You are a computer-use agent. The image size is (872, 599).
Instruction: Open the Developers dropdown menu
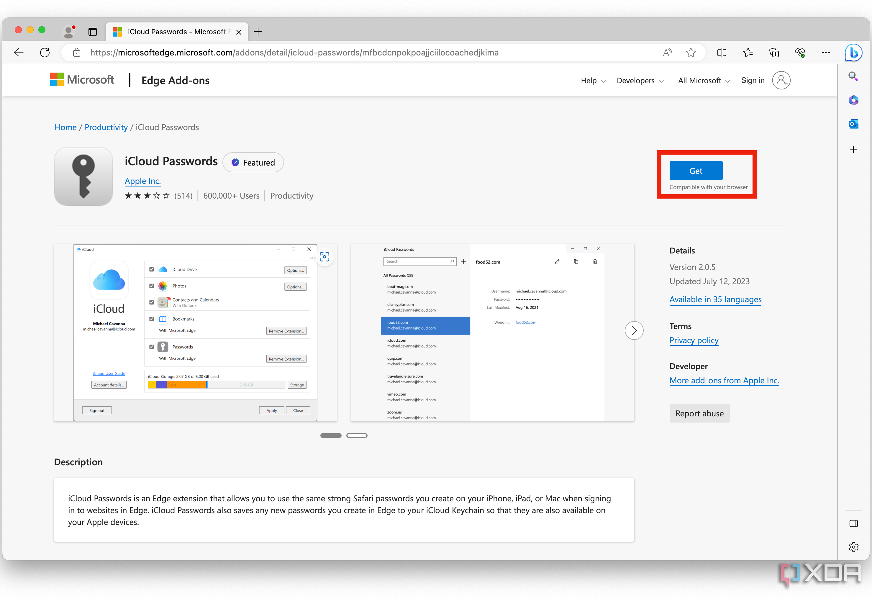pos(639,80)
